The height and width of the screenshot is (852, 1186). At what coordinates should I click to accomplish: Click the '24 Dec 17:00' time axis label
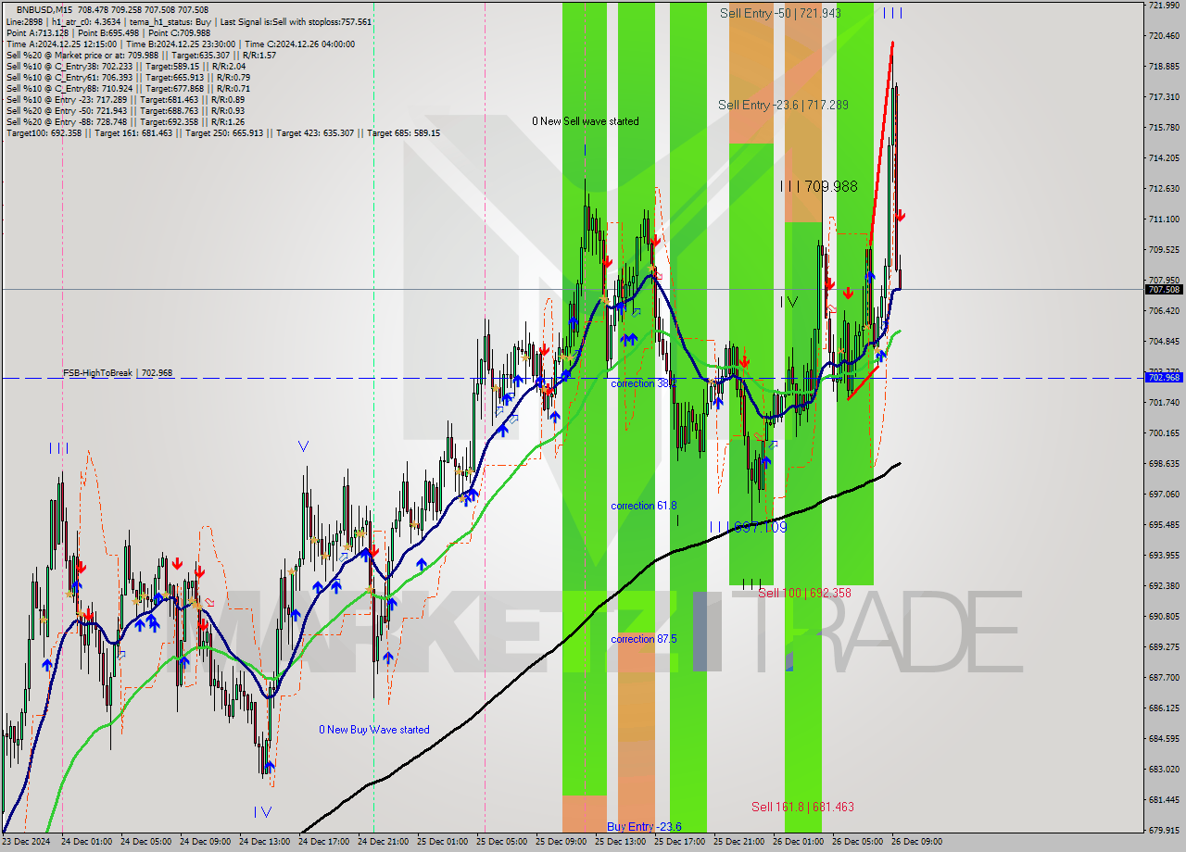point(323,842)
